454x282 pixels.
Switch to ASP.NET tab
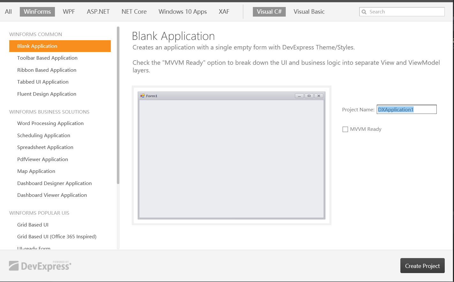click(98, 12)
